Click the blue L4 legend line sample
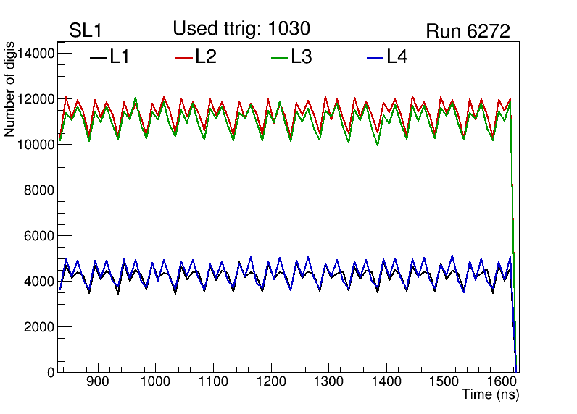This screenshot has width=577, height=414. point(375,57)
